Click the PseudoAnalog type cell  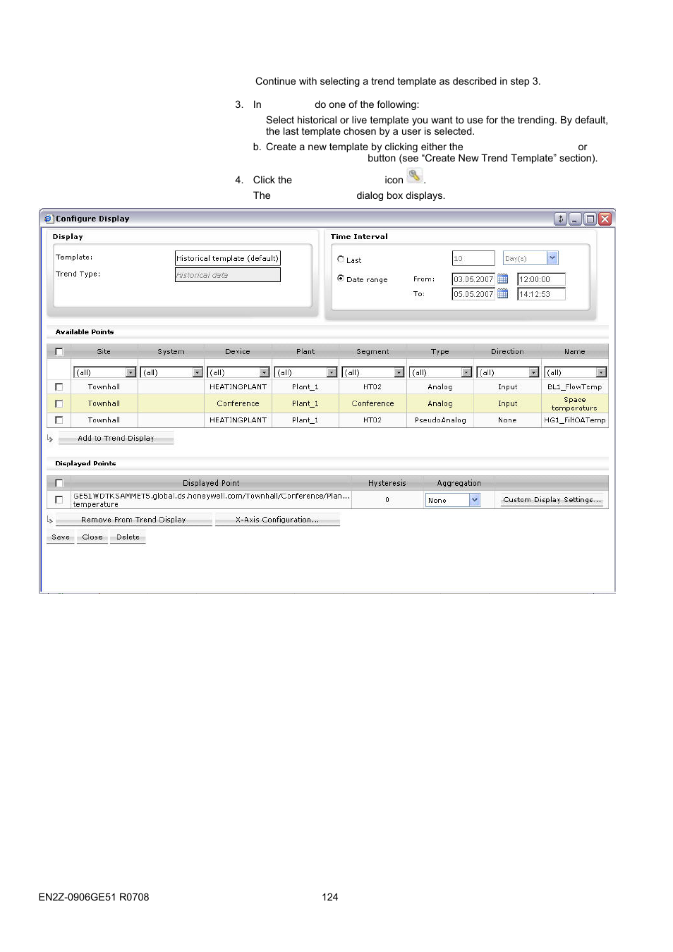[440, 420]
